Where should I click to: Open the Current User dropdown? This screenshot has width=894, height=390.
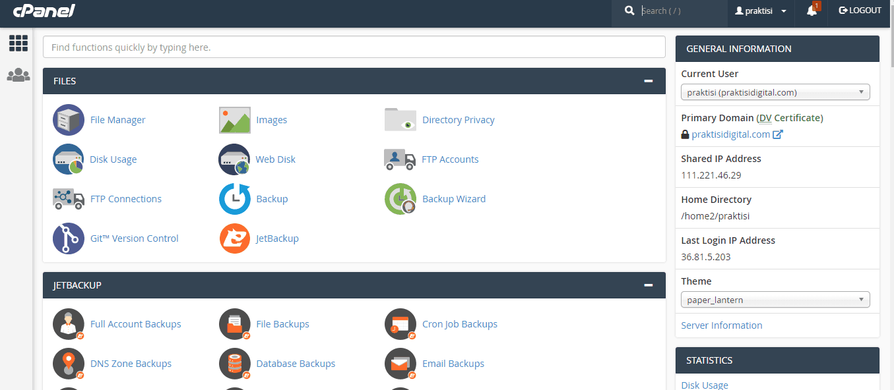(x=775, y=92)
